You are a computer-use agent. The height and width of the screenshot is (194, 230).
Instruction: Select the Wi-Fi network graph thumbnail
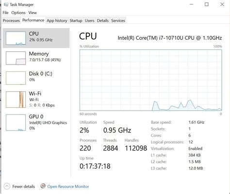[x=16, y=99]
